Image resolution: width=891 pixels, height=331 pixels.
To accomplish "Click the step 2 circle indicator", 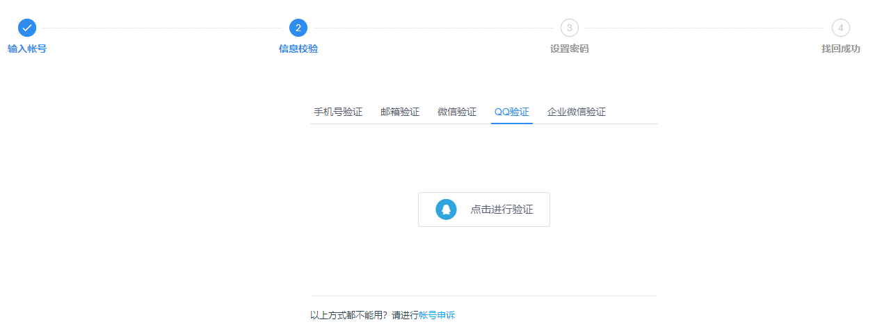I will coord(298,28).
